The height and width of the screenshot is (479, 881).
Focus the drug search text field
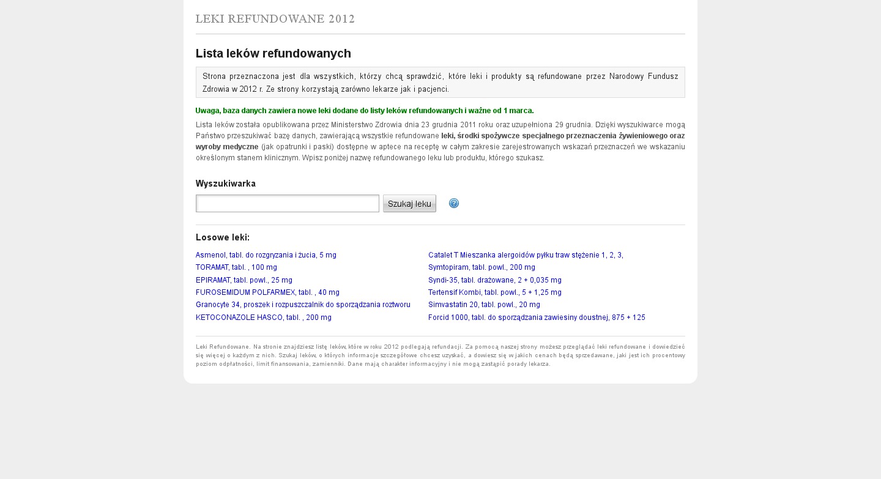[288, 204]
